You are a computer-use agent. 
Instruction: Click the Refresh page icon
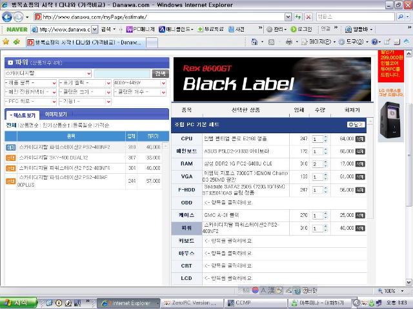tap(298, 17)
